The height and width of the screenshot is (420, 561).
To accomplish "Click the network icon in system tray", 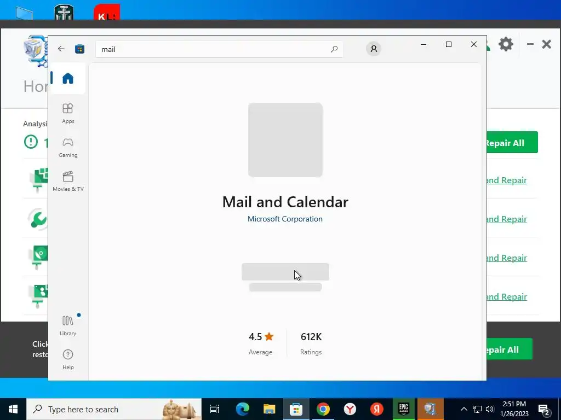I will 477,409.
